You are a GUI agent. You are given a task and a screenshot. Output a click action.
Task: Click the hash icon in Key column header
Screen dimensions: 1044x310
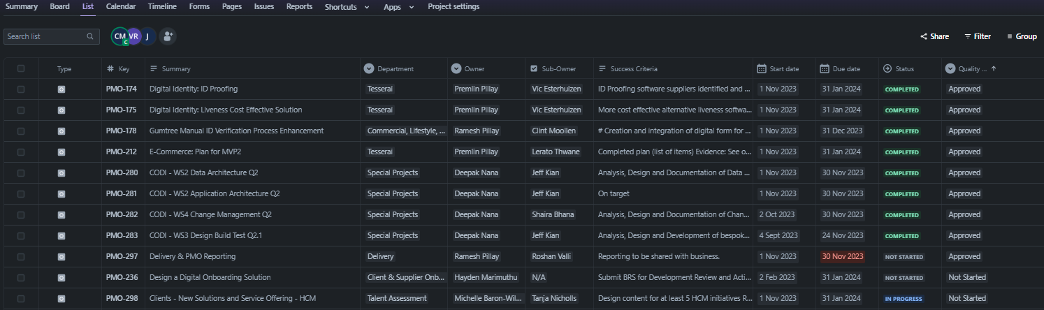[x=110, y=68]
